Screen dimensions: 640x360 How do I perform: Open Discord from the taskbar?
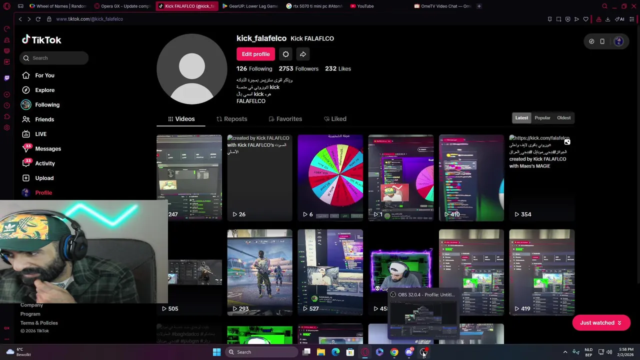click(408, 352)
